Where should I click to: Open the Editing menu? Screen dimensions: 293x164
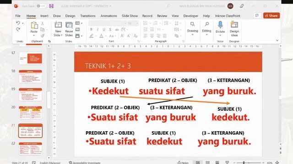pyautogui.click(x=206, y=29)
